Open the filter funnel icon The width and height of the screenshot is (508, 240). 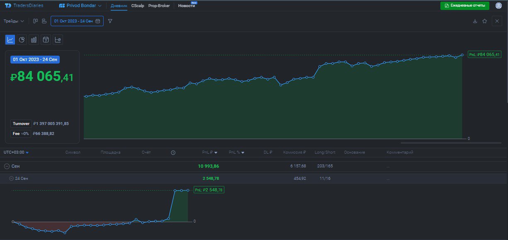point(110,21)
